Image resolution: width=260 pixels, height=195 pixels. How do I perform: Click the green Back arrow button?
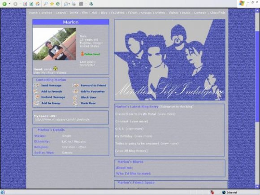[4, 4]
